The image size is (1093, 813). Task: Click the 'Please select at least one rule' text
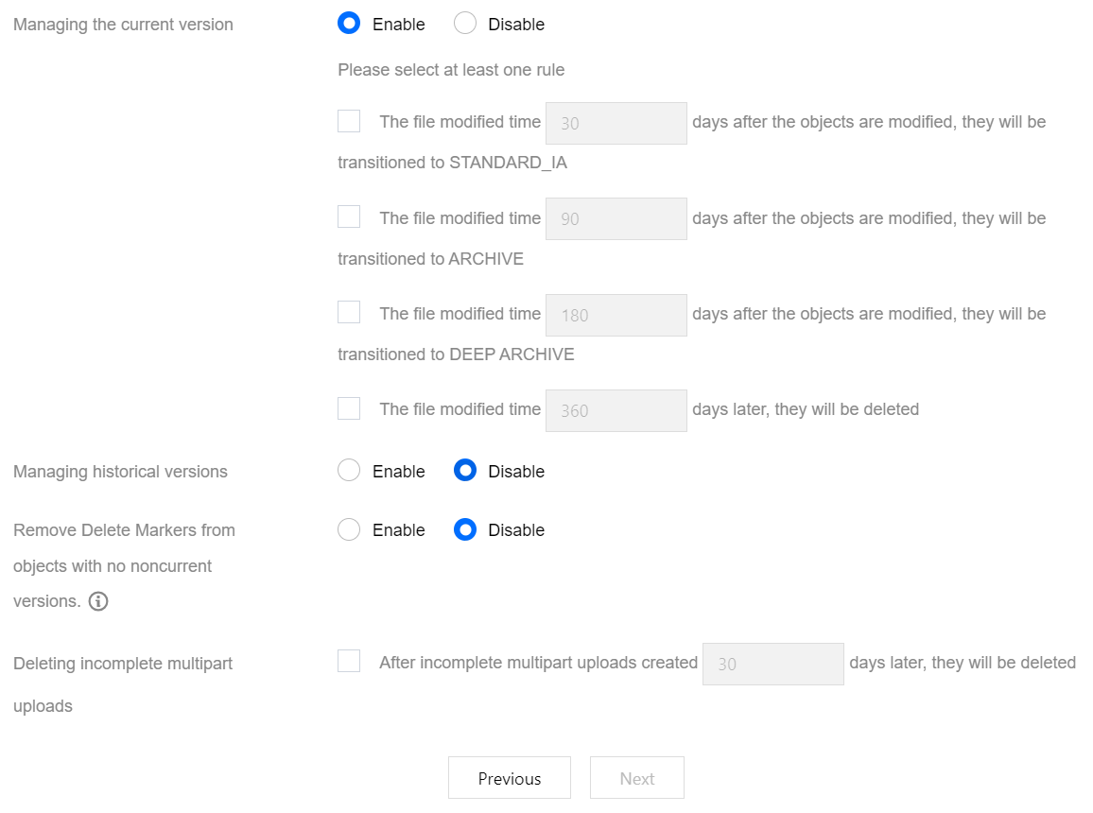pos(451,70)
